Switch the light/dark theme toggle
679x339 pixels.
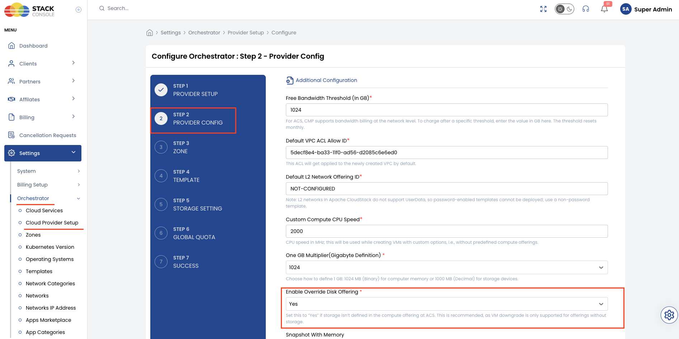tap(565, 9)
